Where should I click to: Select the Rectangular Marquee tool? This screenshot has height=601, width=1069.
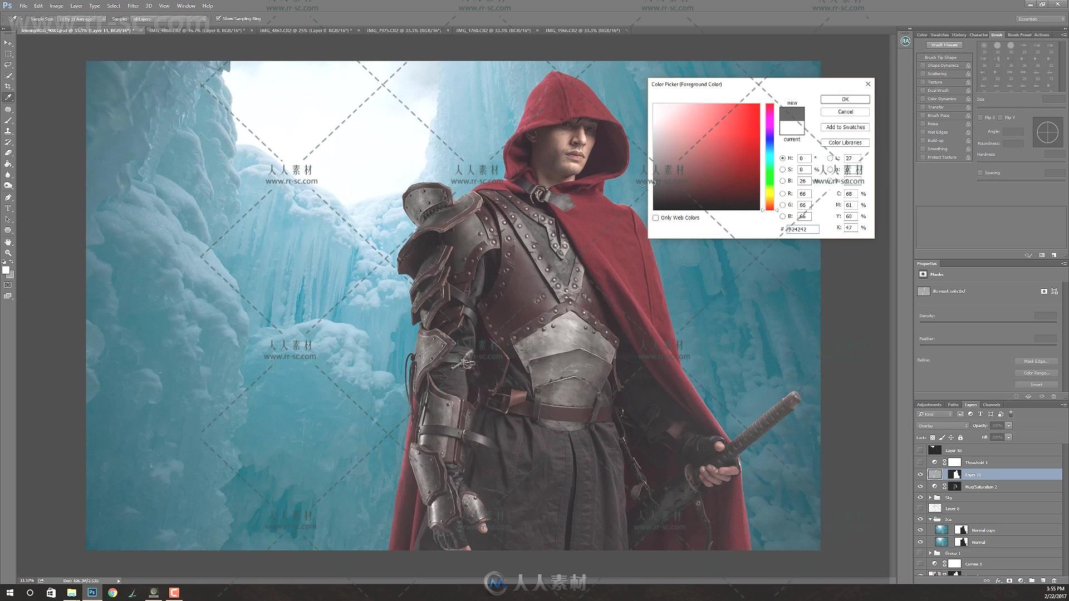(x=8, y=54)
